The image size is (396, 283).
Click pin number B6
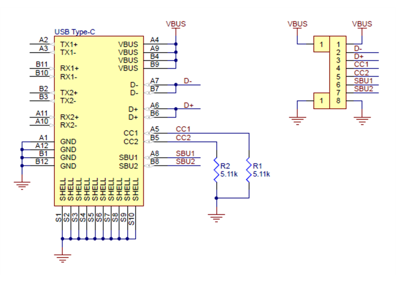tap(154, 113)
